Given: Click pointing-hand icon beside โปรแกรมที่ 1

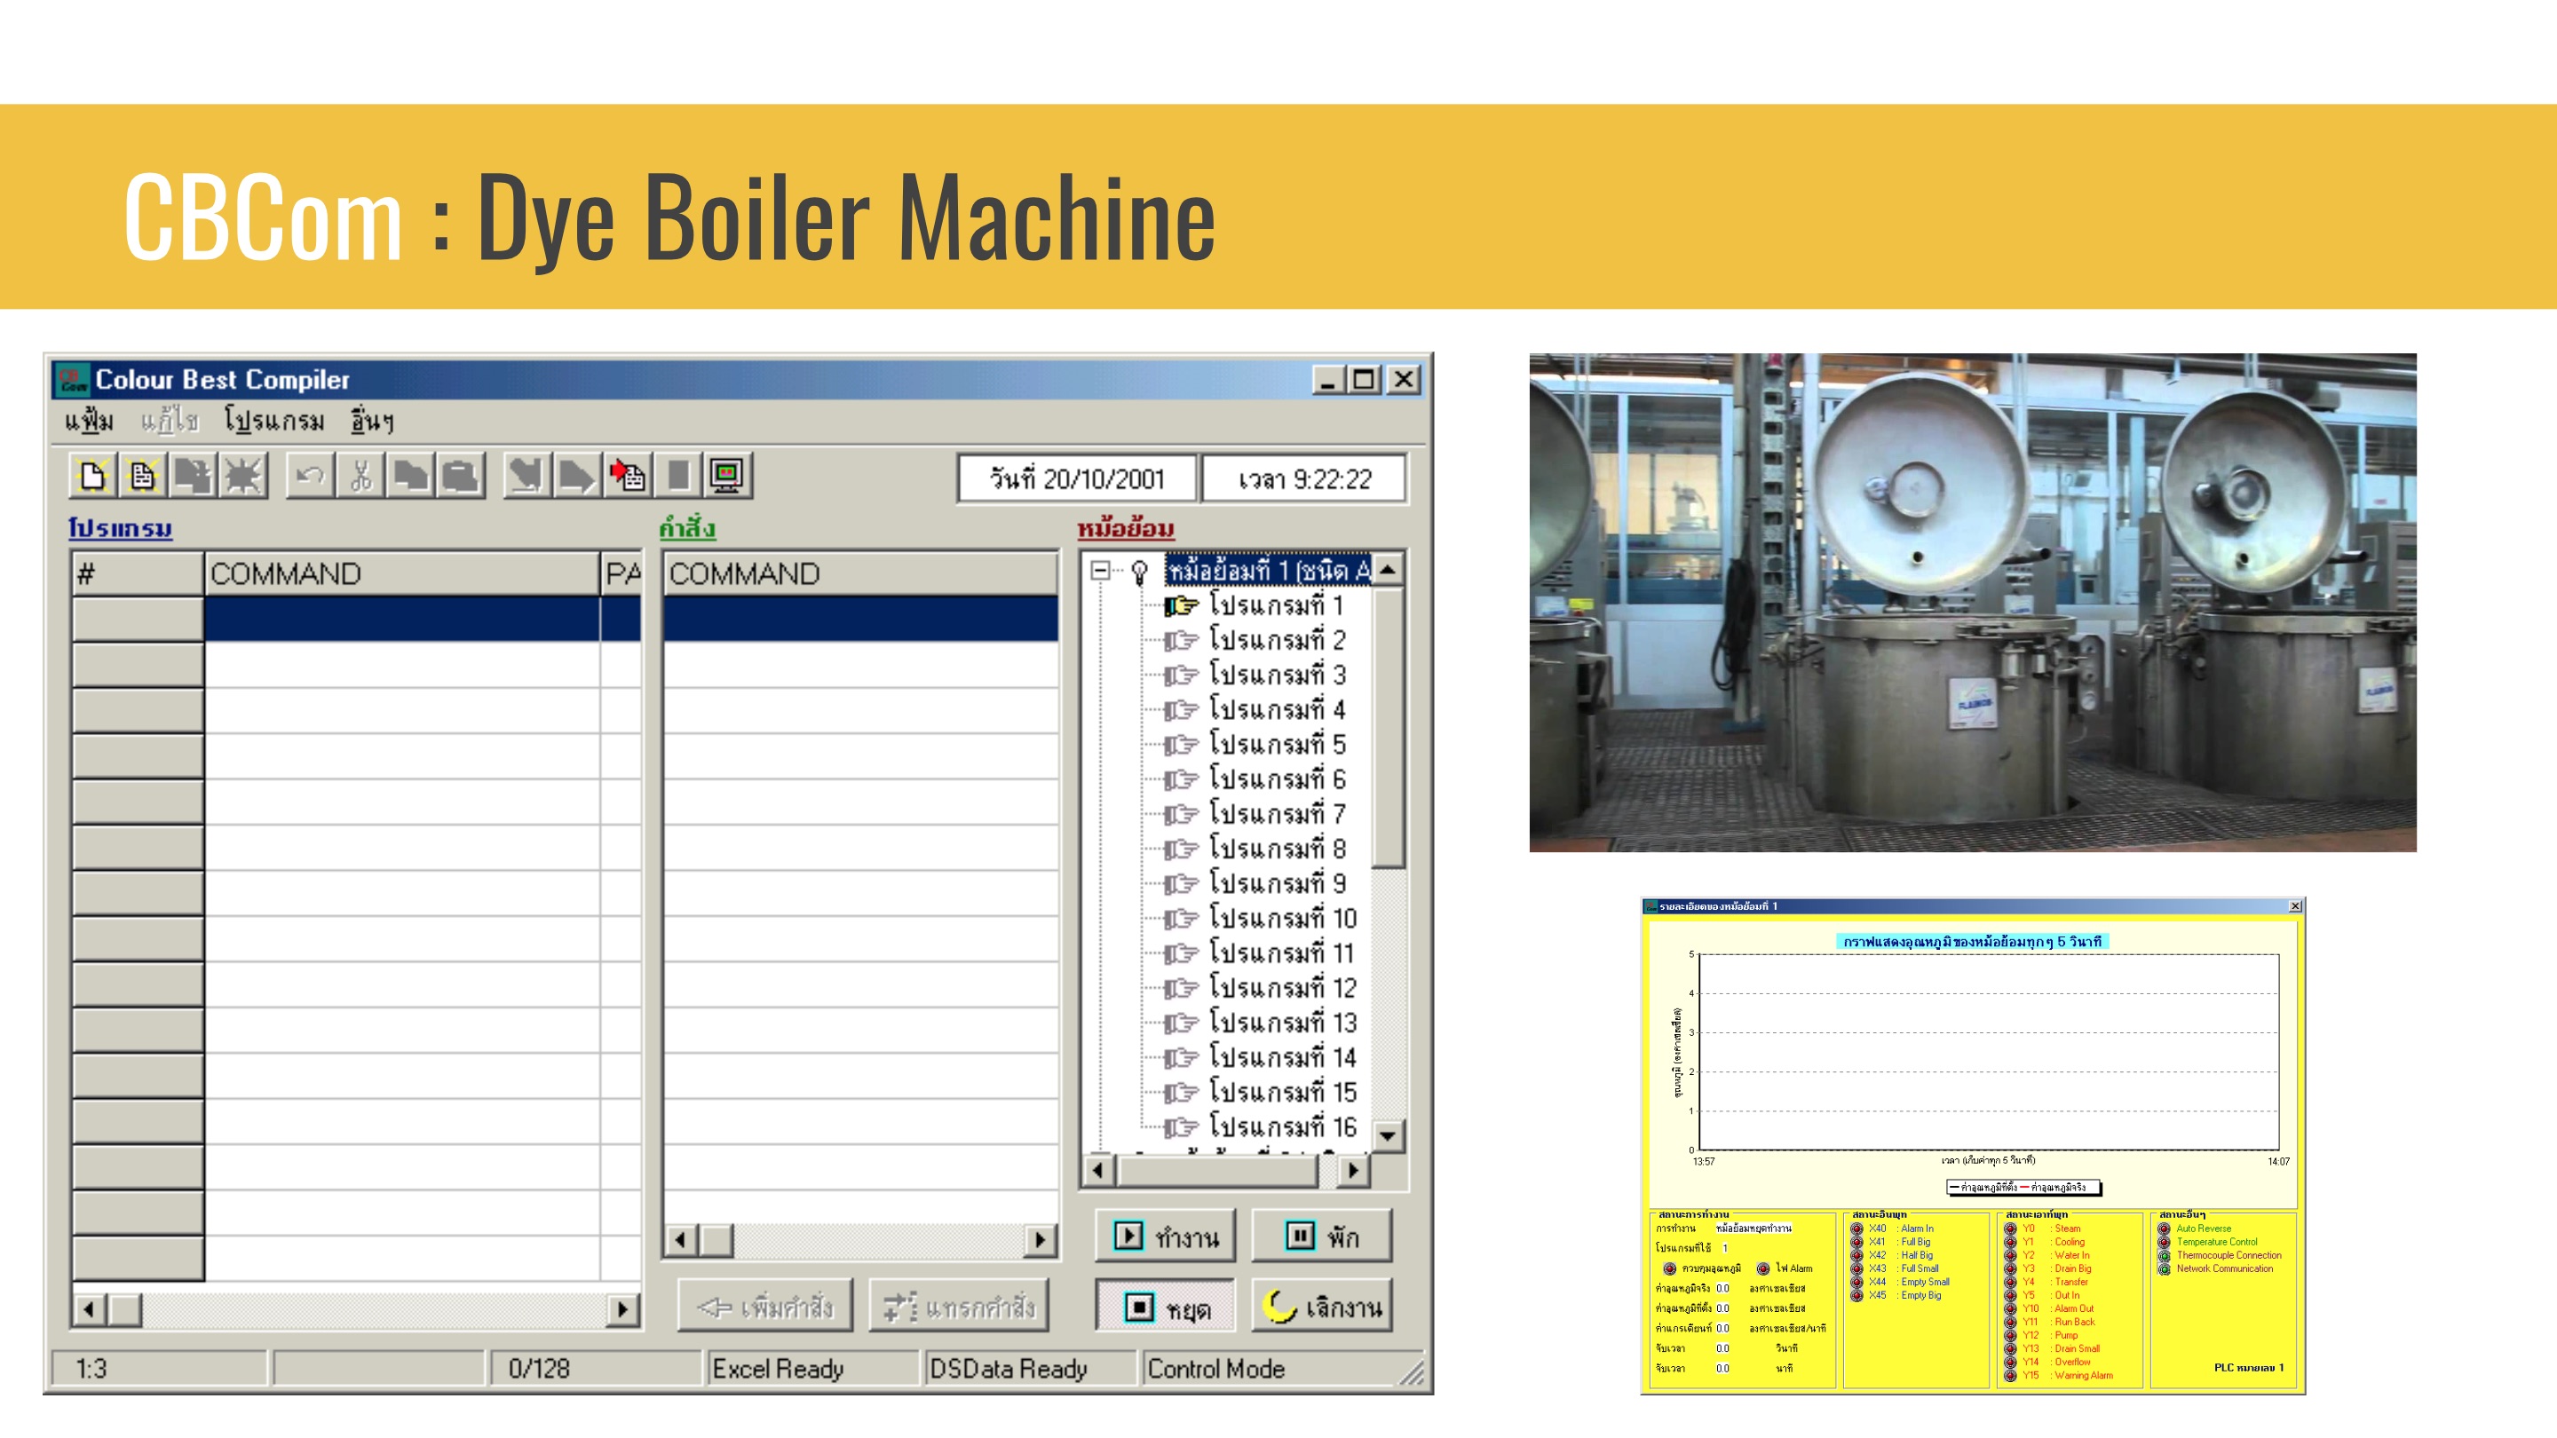Looking at the screenshot, I should (x=1180, y=605).
